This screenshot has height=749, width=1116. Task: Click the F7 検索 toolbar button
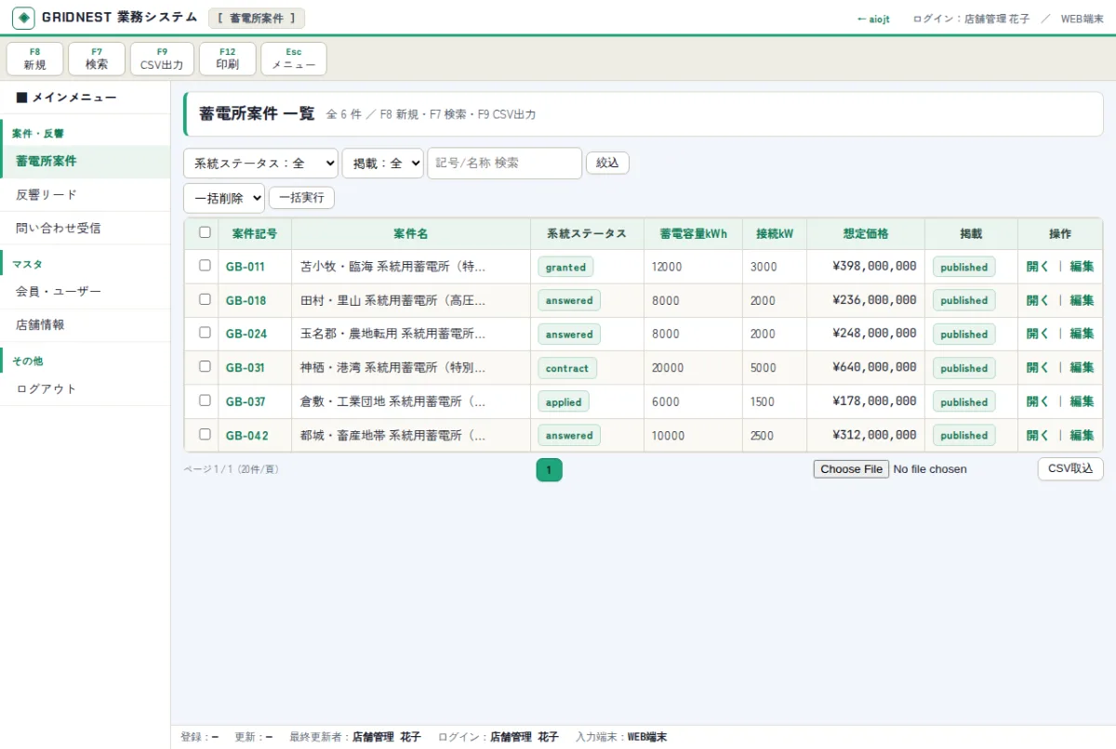97,59
